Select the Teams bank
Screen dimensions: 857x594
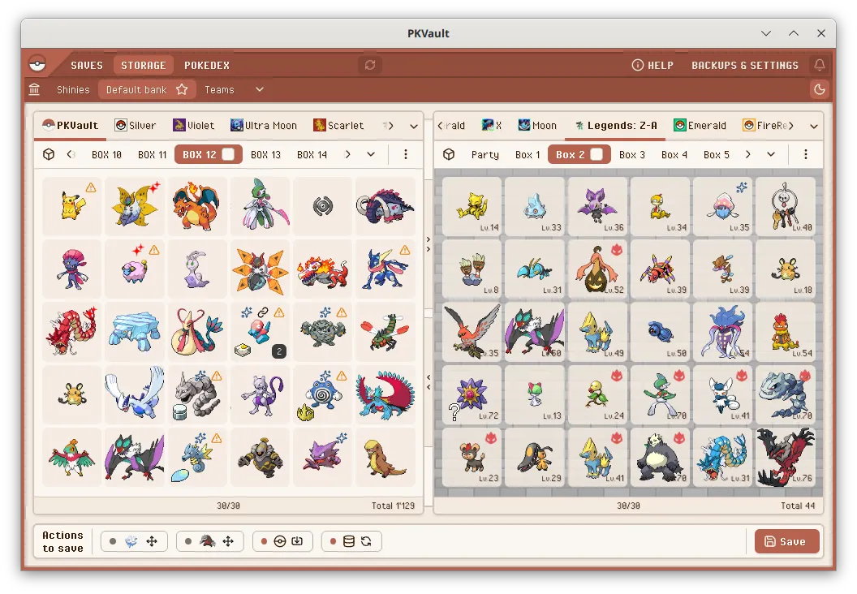coord(219,89)
